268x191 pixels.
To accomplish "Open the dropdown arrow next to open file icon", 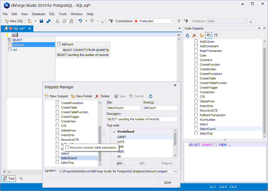I will 35,21.
